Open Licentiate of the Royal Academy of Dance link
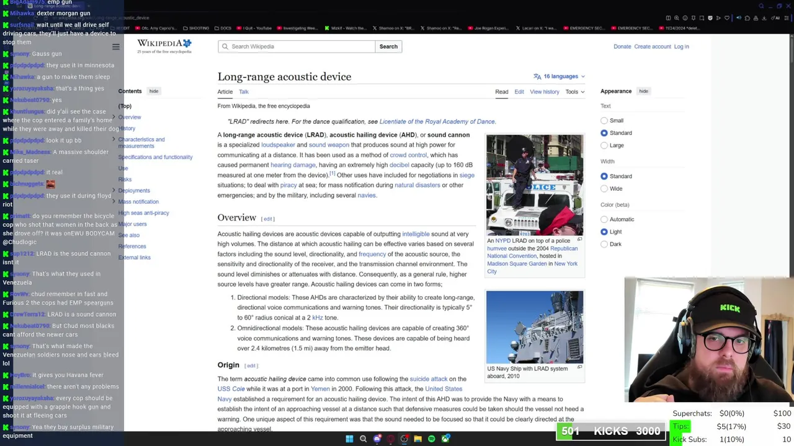The width and height of the screenshot is (794, 446). pos(437,121)
